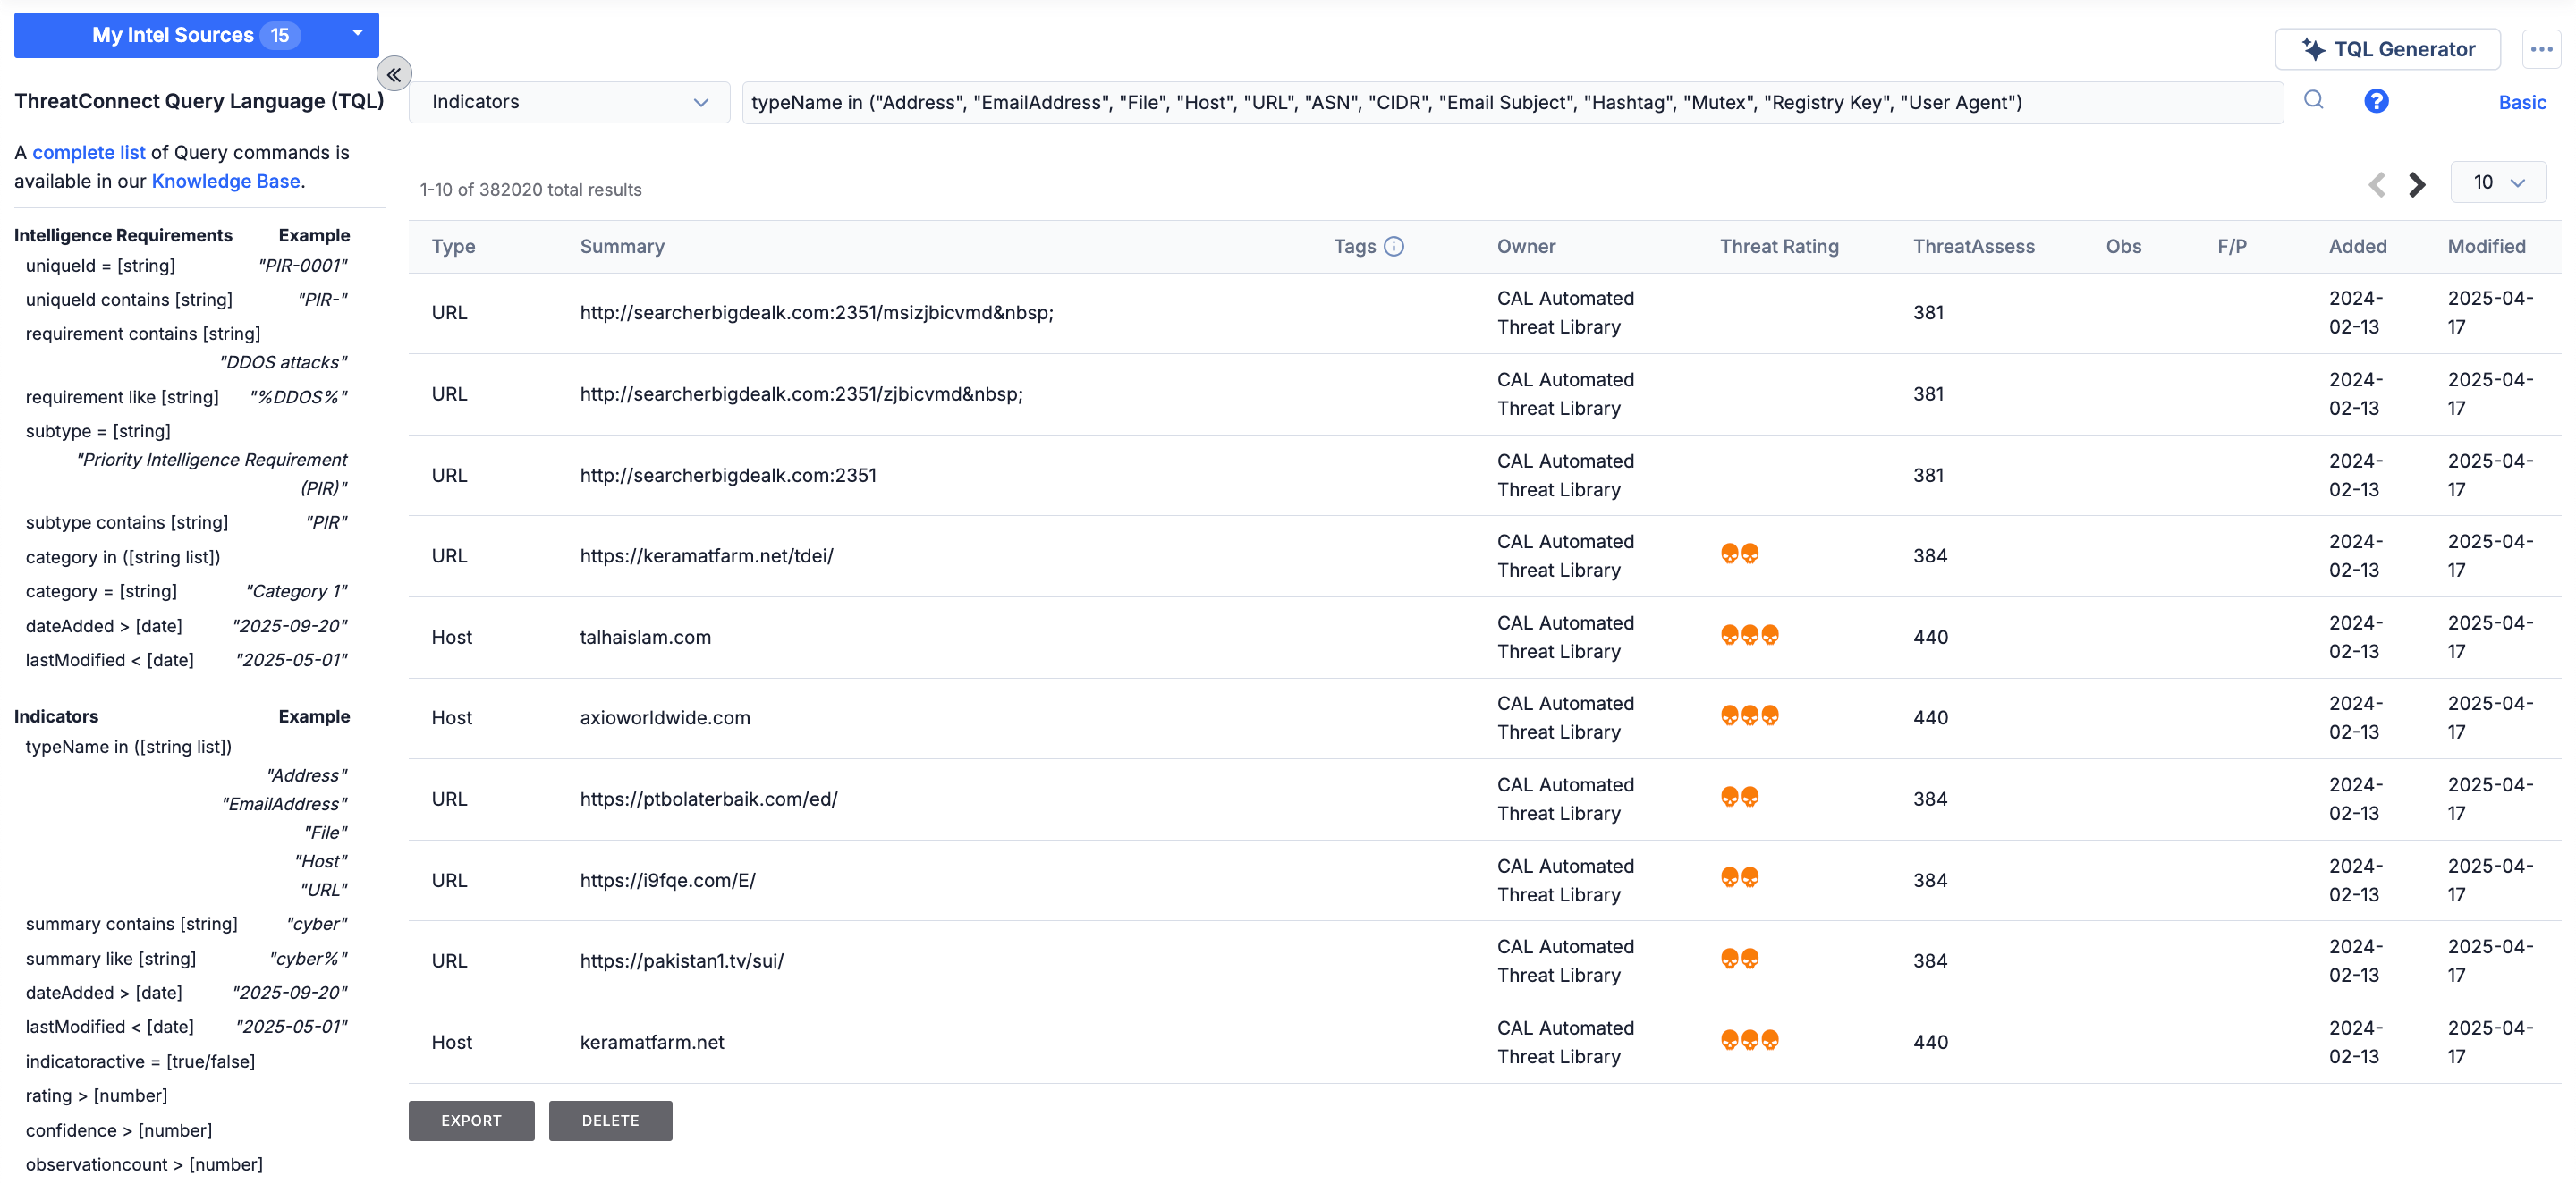The width and height of the screenshot is (2576, 1184).
Task: Open the TQL Generator
Action: pyautogui.click(x=2387, y=49)
